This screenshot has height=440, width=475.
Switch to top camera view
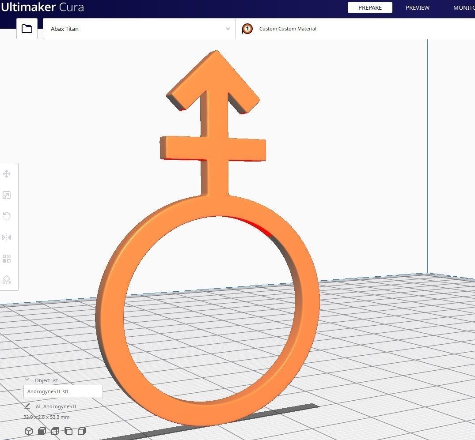(x=55, y=431)
